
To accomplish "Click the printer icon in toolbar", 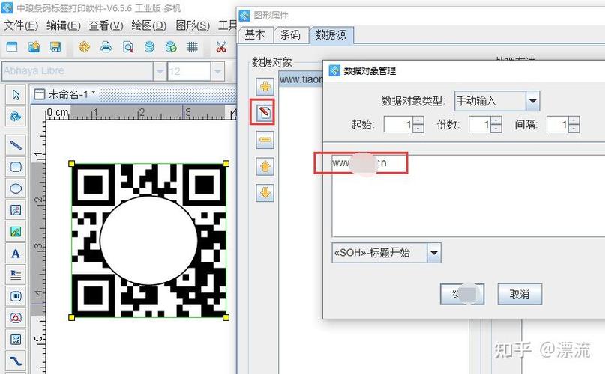I will [x=106, y=47].
